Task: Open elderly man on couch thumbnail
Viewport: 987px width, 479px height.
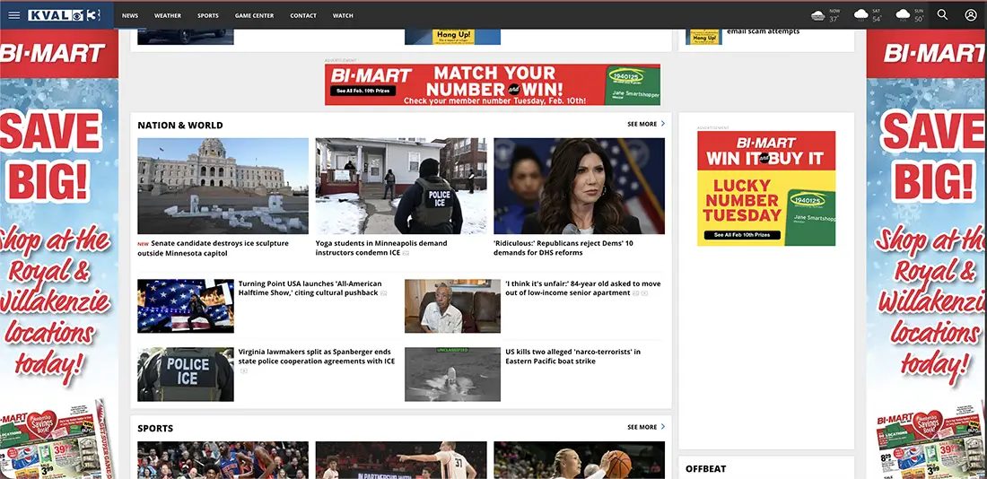Action: [x=452, y=306]
